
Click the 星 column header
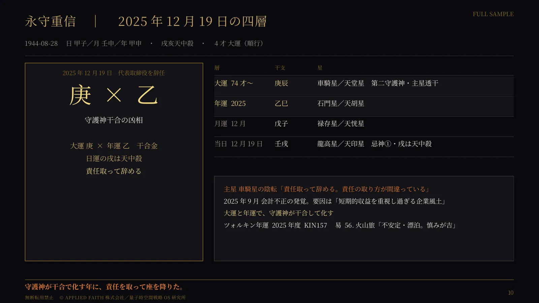pyautogui.click(x=320, y=68)
